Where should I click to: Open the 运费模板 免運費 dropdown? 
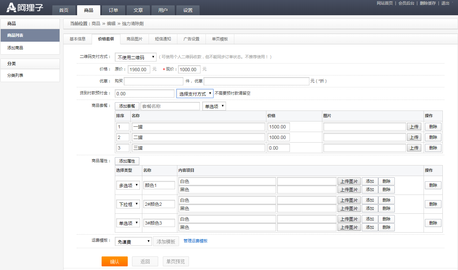pos(133,242)
